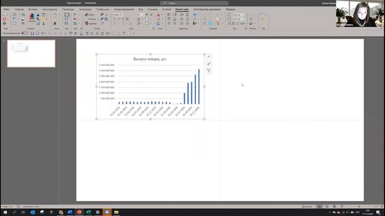Open File Explorer from the taskbar
Image resolution: width=385 pixels, height=216 pixels.
pyautogui.click(x=116, y=212)
